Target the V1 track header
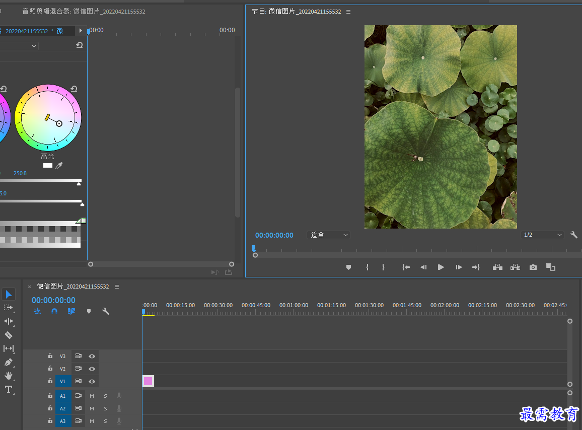 63,381
